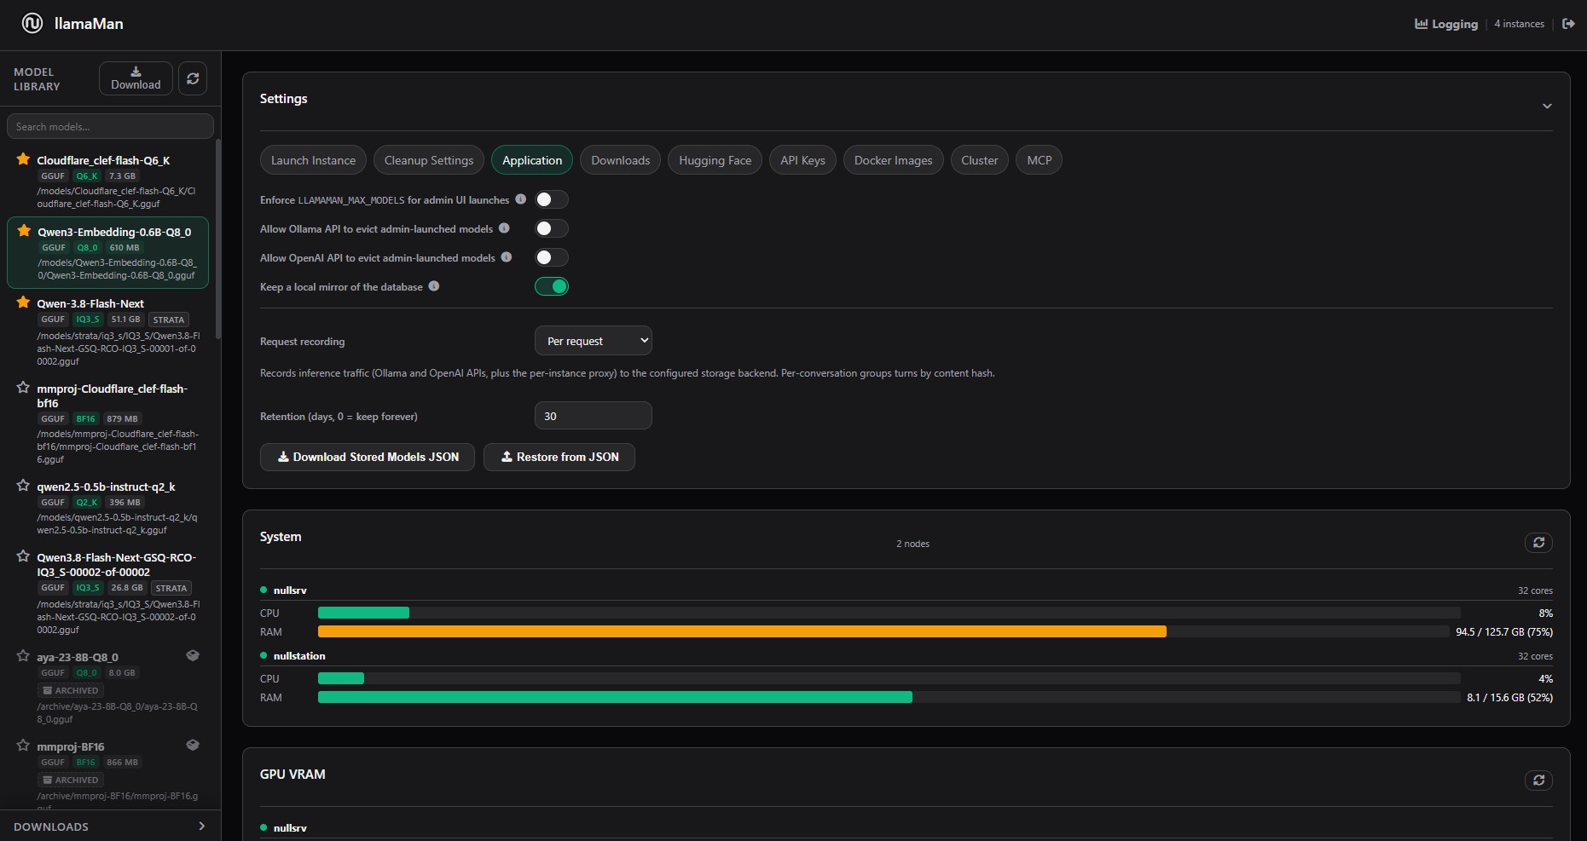The width and height of the screenshot is (1587, 841).
Task: Select the Hugging Face tab
Action: (715, 160)
